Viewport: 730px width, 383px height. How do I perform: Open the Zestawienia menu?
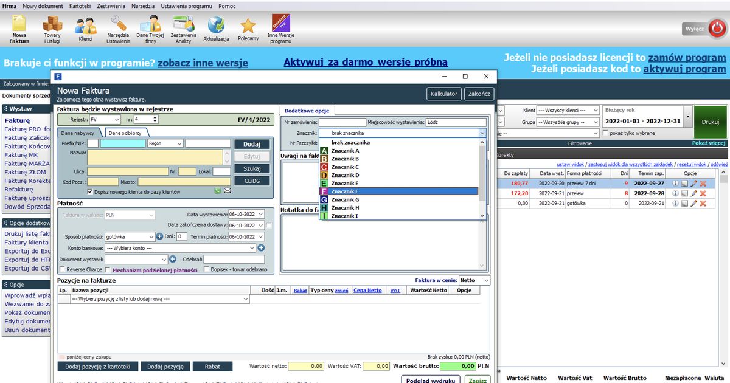[110, 5]
